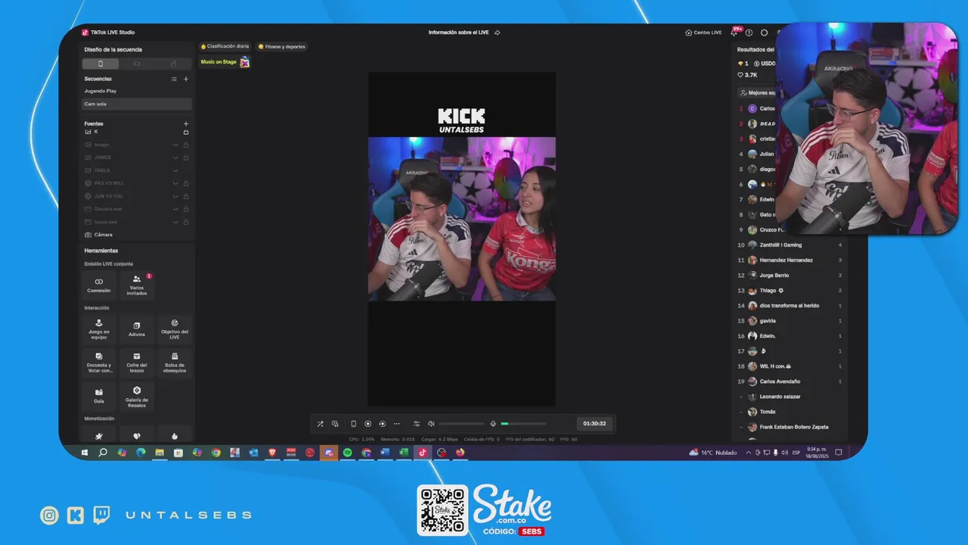Open Spotify from the taskbar
Viewport: 968px width, 545px height.
coord(348,453)
